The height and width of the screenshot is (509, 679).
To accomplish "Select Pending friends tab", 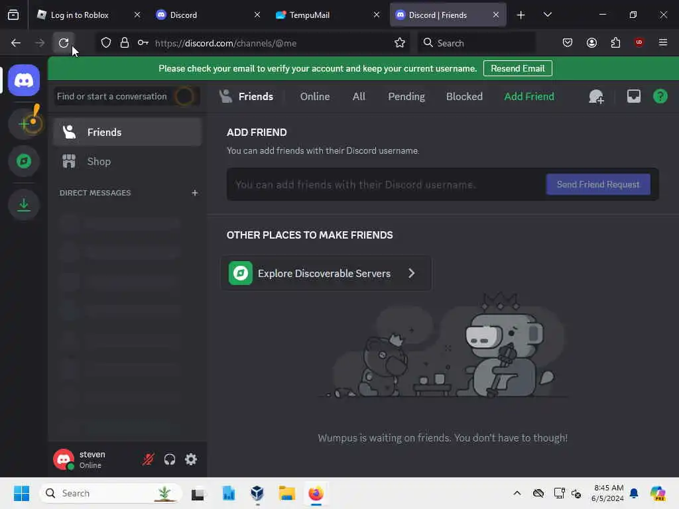I will 406,97.
